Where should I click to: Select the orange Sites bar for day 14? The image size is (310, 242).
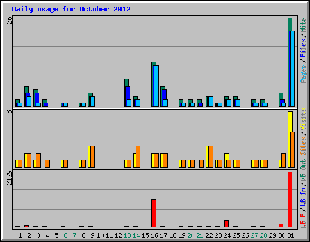pyautogui.click(x=138, y=157)
